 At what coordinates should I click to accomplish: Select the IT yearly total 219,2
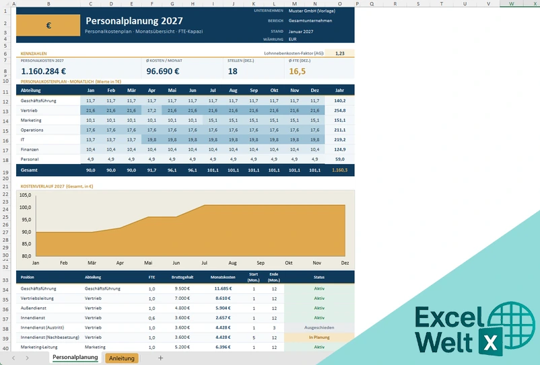pyautogui.click(x=339, y=140)
